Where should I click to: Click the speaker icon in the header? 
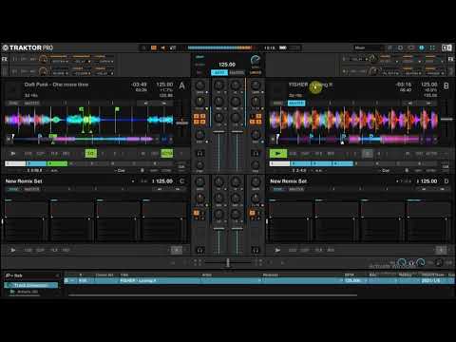(x=163, y=47)
